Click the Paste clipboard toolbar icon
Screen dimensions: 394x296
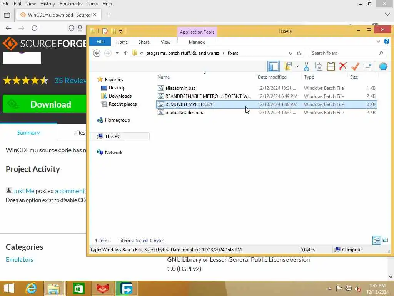(x=331, y=66)
